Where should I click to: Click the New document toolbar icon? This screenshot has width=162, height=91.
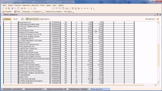pos(3,8)
